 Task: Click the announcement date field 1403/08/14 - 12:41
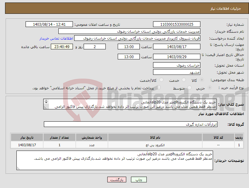point(49,25)
